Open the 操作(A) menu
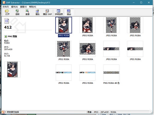154x115 pixels. click(x=14, y=7)
